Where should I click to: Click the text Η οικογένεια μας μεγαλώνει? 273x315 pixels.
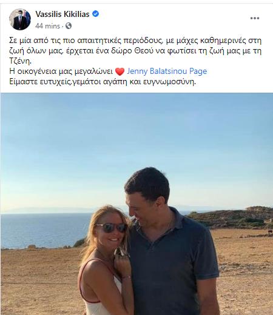[61, 71]
